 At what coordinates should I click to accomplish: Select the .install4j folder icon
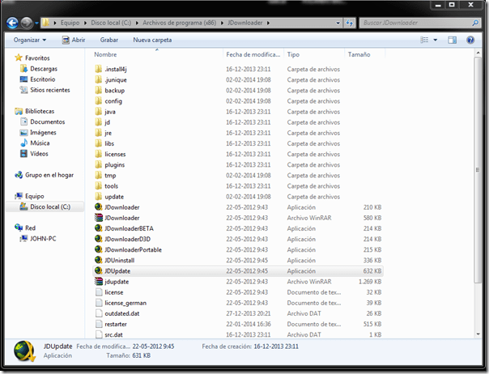pyautogui.click(x=98, y=69)
